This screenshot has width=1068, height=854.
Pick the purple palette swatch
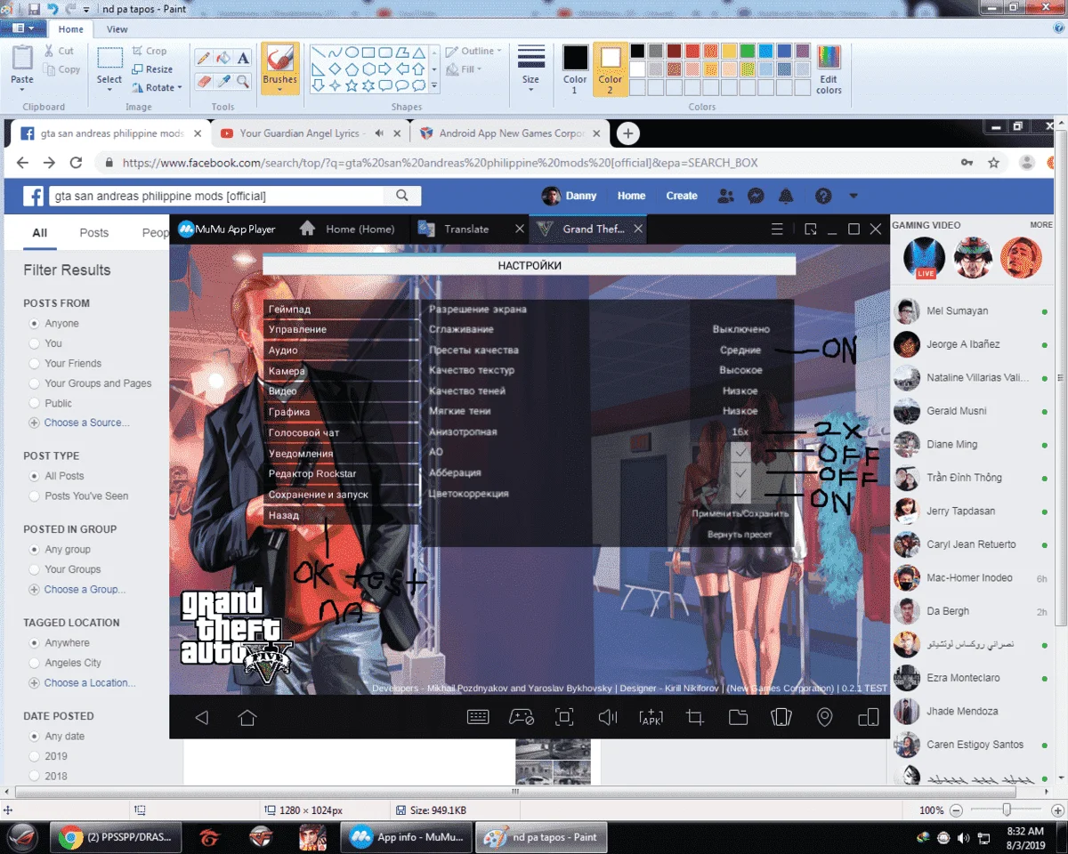803,51
